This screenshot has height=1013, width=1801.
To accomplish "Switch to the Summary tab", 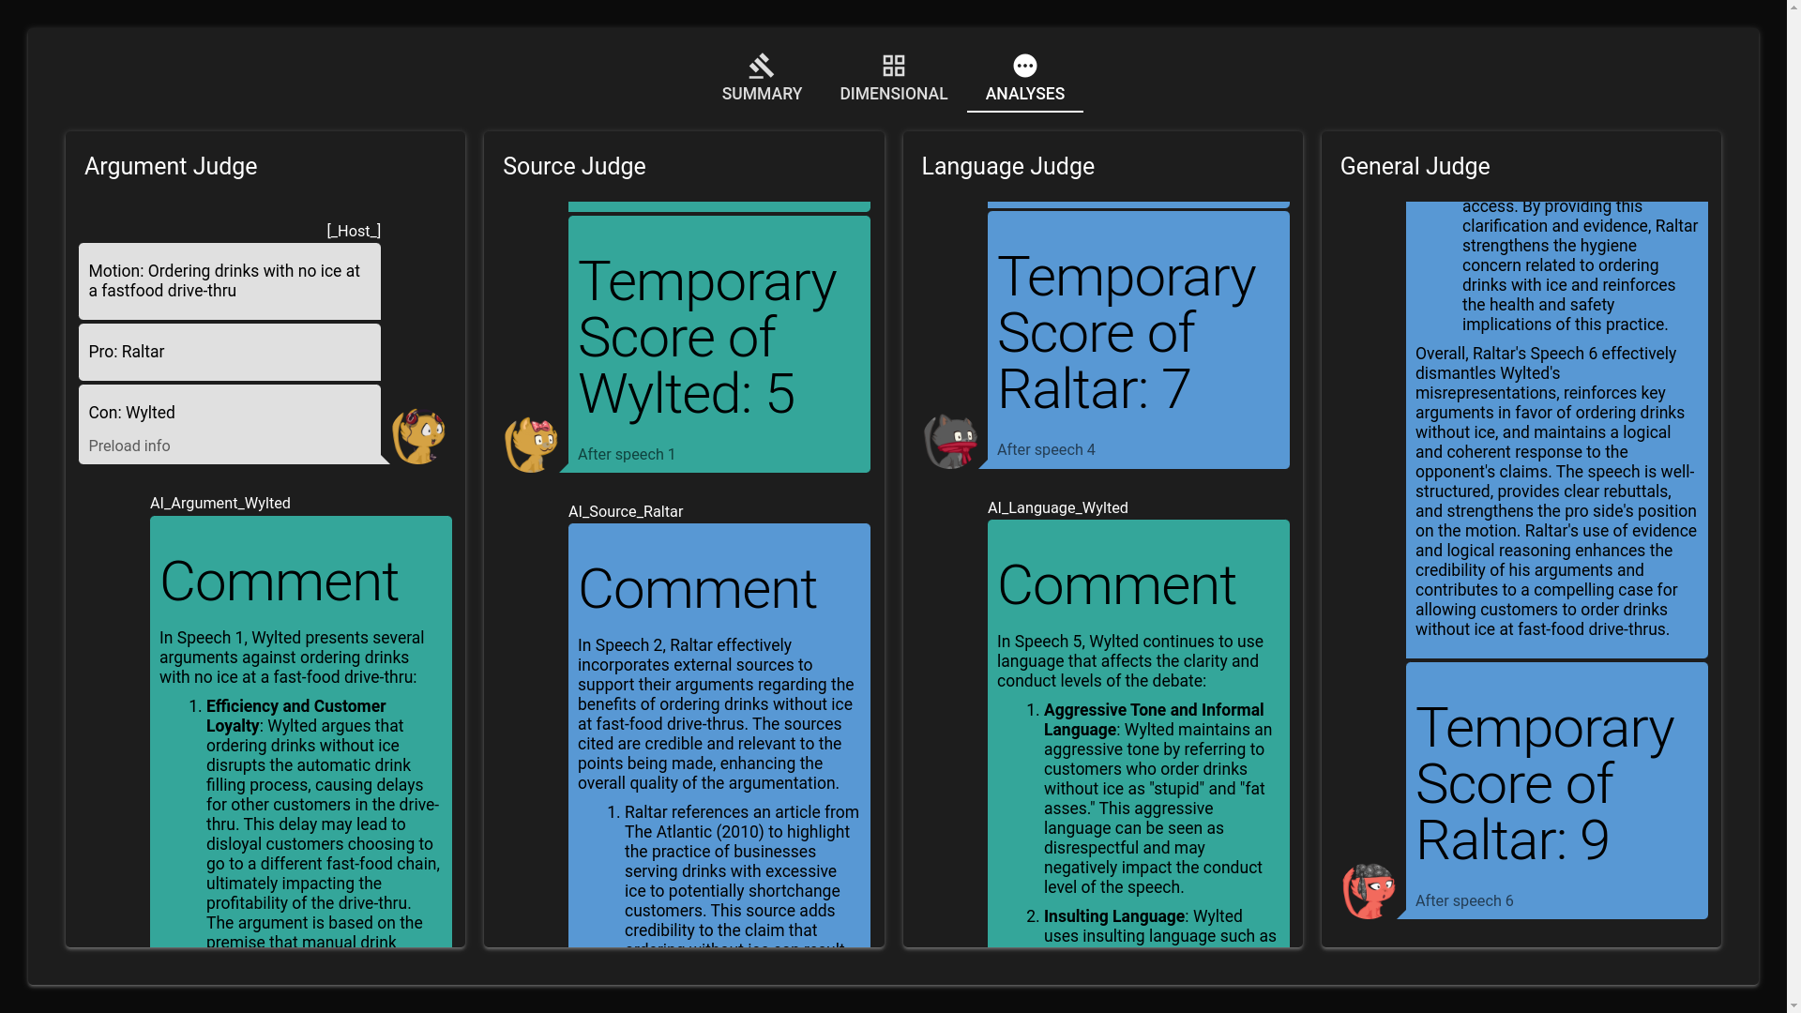I will [x=761, y=94].
